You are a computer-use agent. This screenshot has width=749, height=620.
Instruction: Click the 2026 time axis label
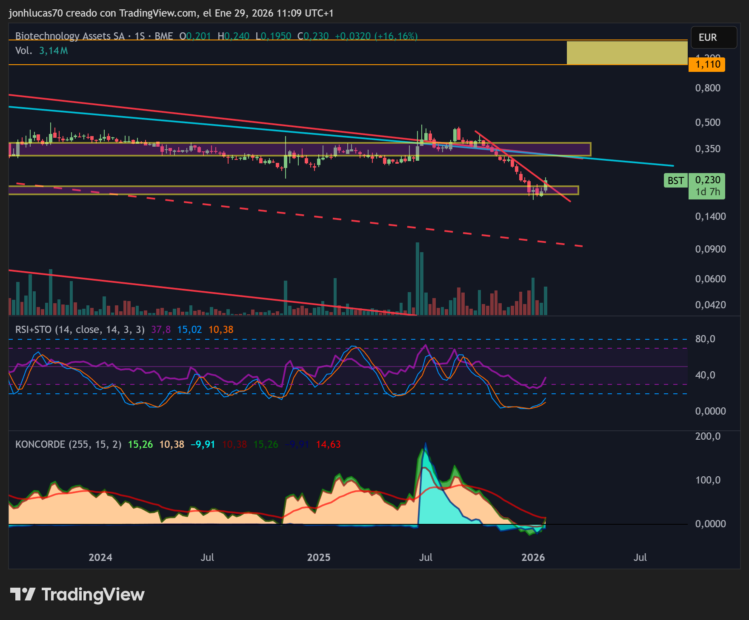tap(533, 557)
